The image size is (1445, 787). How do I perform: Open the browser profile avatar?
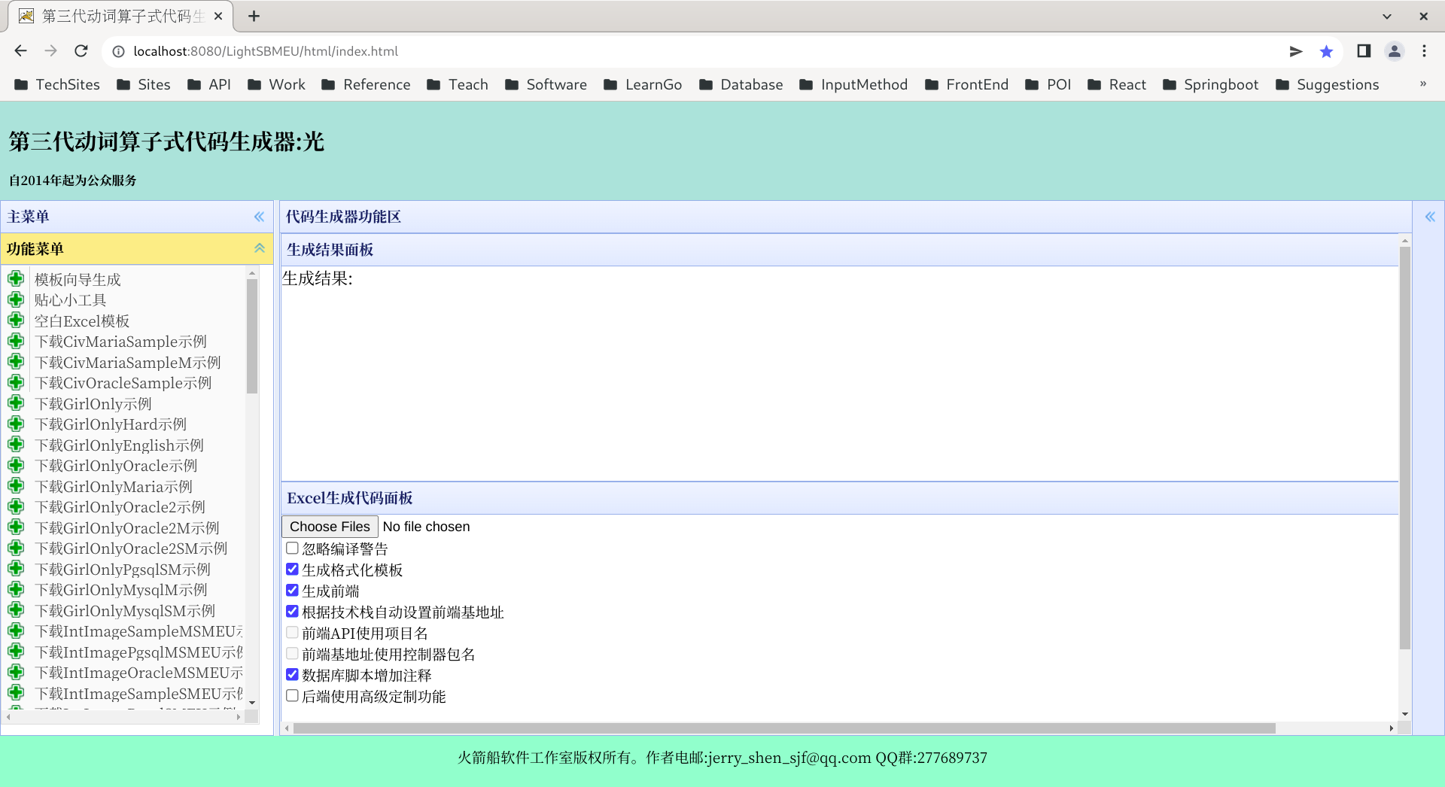1395,51
